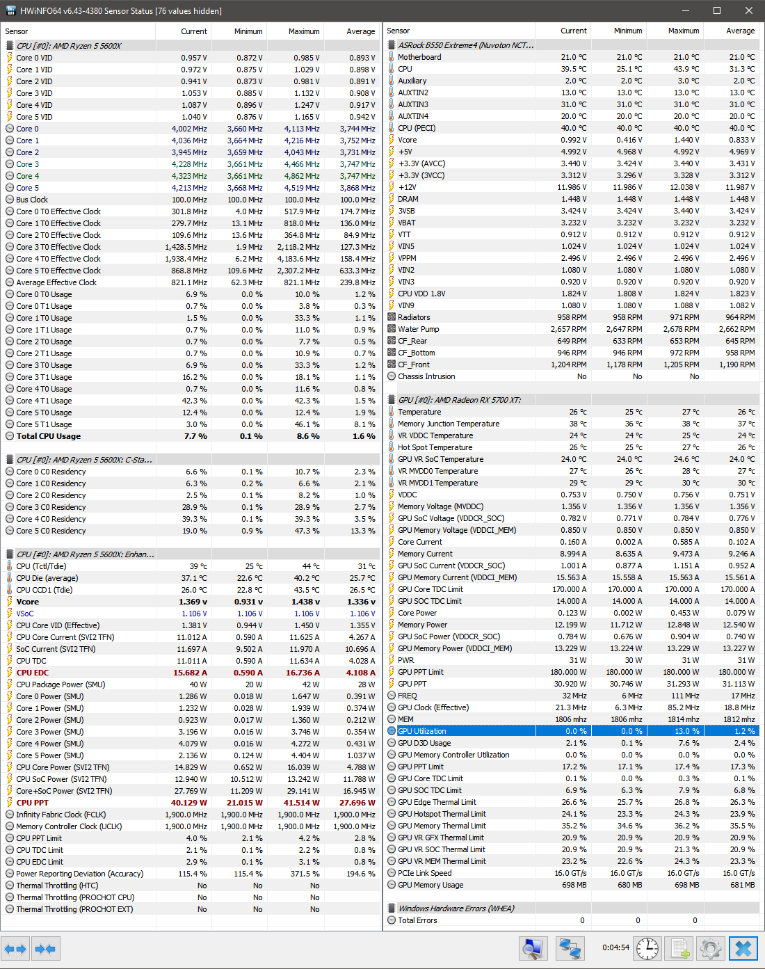Click the chip icon beside CPU [#0]: AMD Ryzen 5 5600X header
Viewport: 765px width, 969px height.
point(10,46)
